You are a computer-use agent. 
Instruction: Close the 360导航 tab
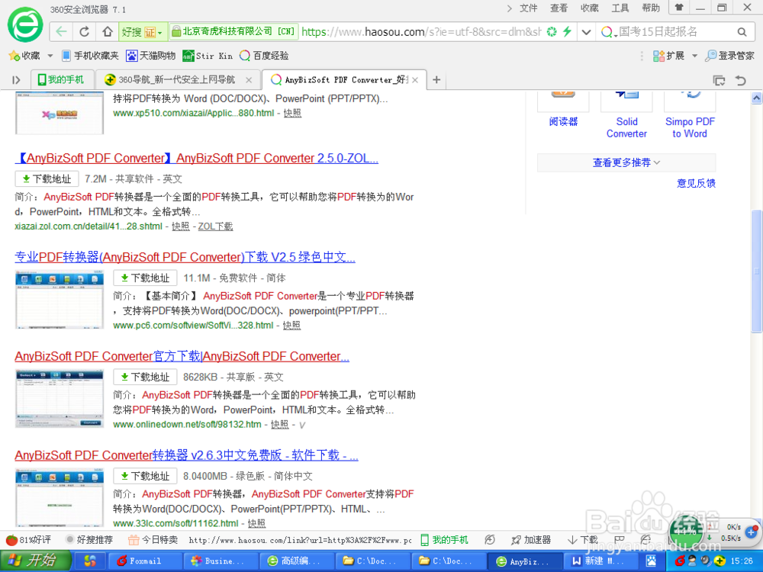pos(249,80)
